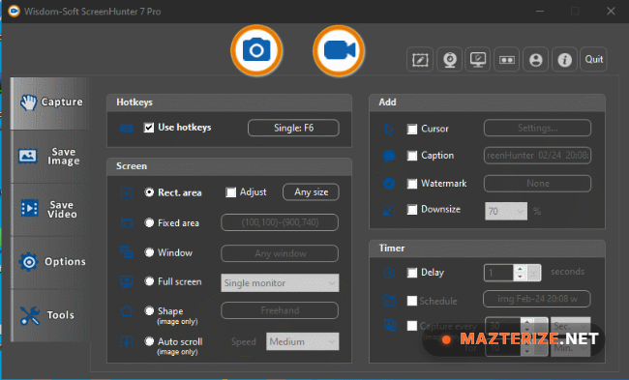Click the webcam toolbar icon
The image size is (629, 380).
[449, 59]
